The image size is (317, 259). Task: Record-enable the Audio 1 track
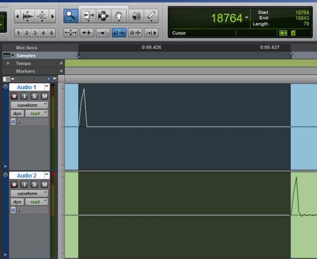coord(14,96)
